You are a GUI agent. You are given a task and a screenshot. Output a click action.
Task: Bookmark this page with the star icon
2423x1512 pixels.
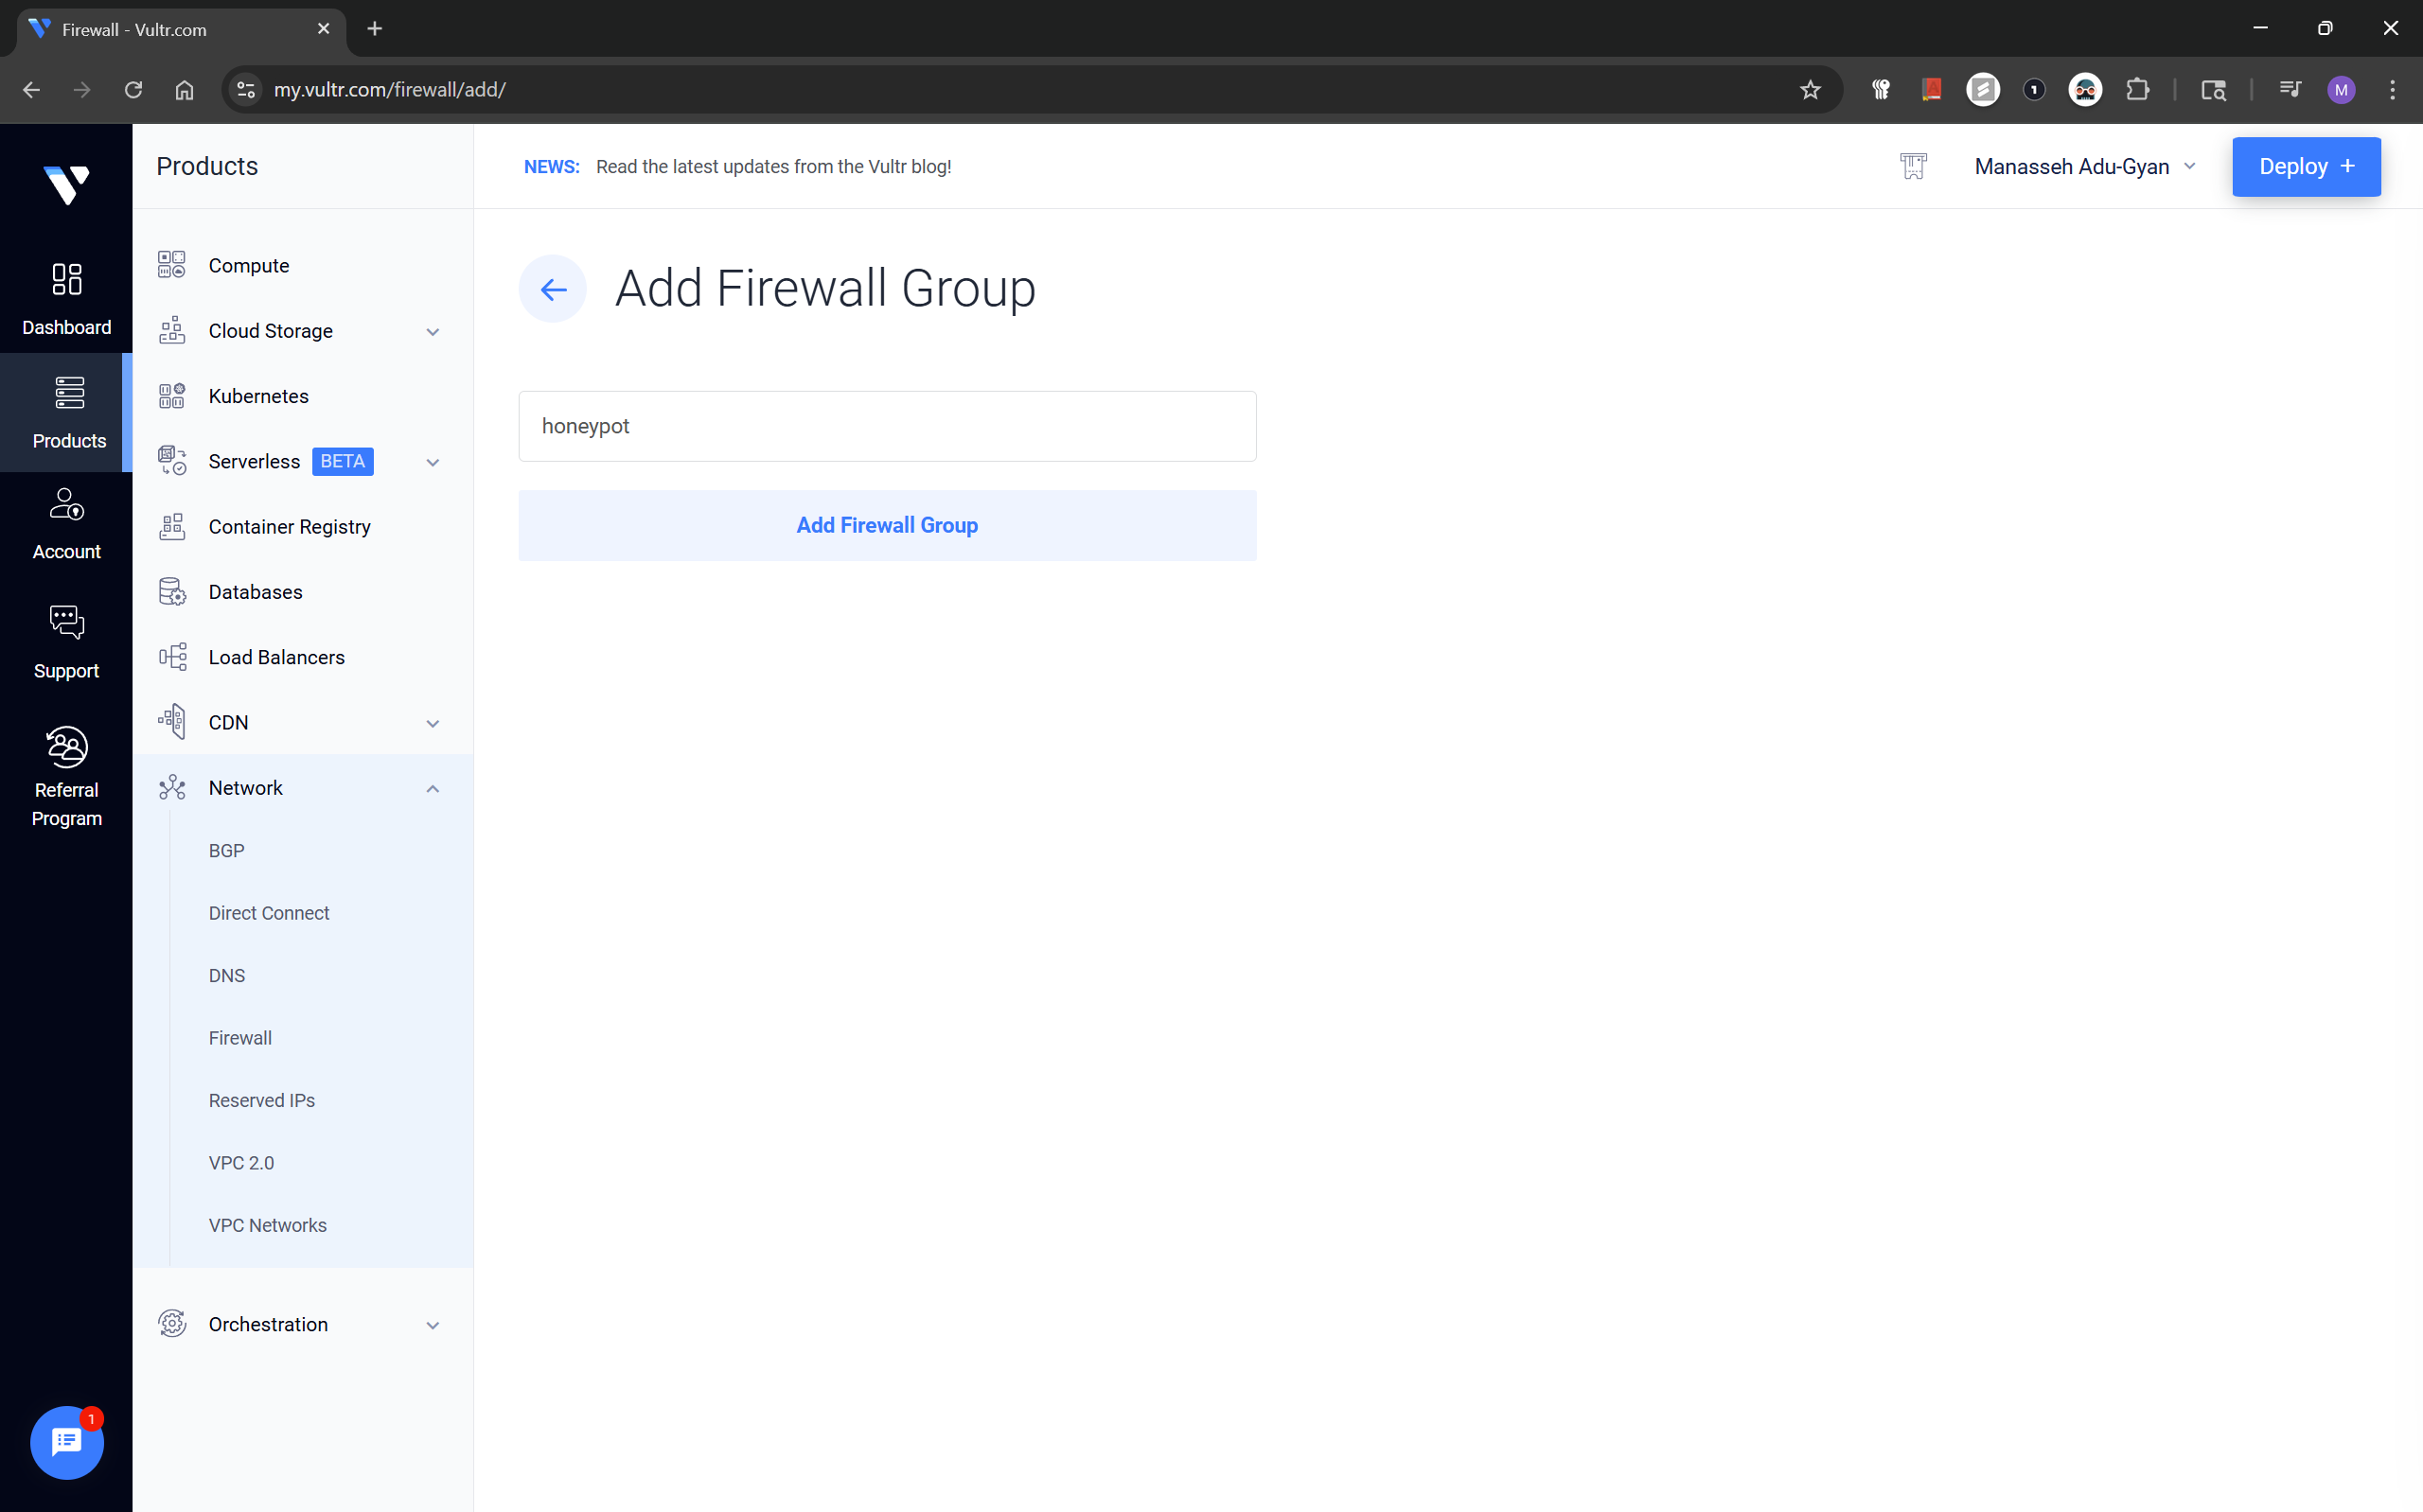click(1809, 90)
